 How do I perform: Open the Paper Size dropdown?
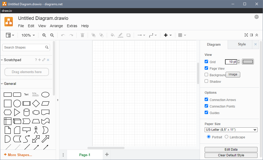pos(231,130)
